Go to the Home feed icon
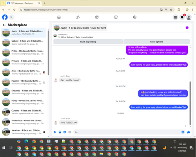Image resolution: width=196 pixels, height=157 pixels. pyautogui.click(x=59, y=17)
